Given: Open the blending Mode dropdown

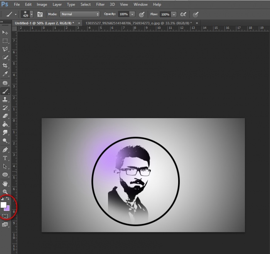Looking at the screenshot, I should (80, 14).
